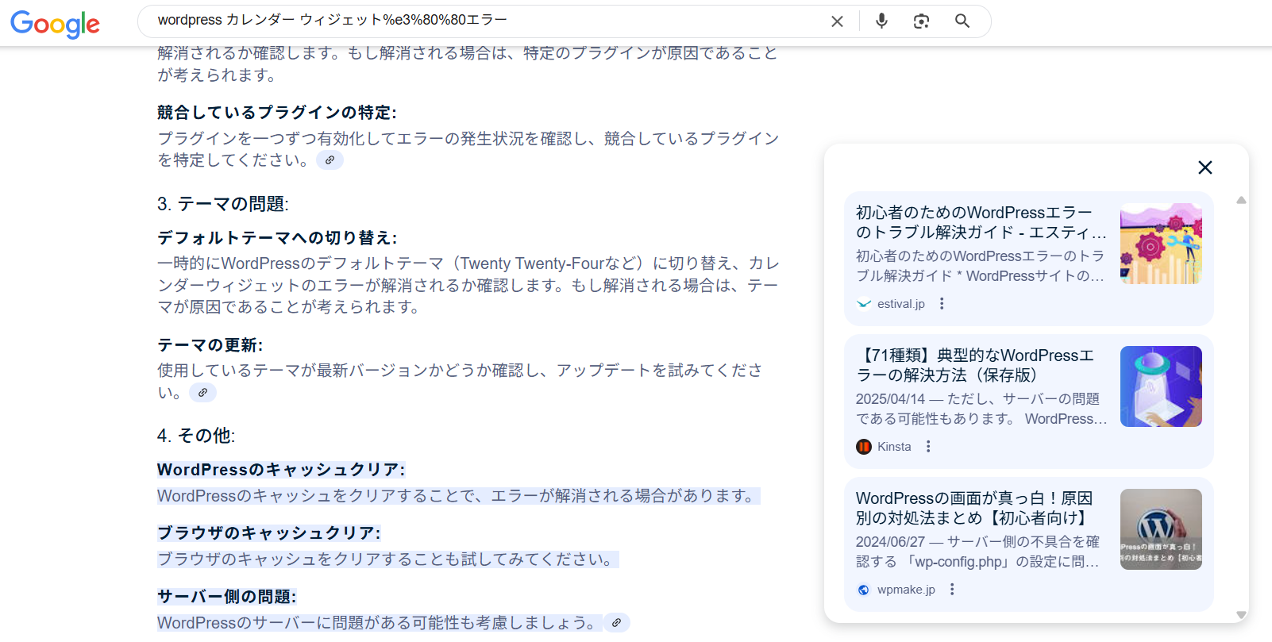
Task: Click the wpmake.jp site favicon
Action: [864, 590]
